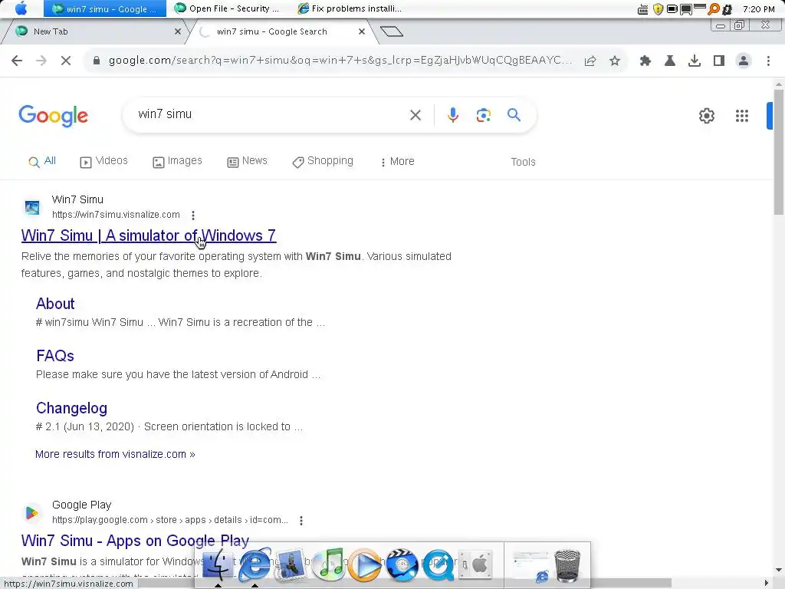Toggle the side panel icon

click(719, 61)
